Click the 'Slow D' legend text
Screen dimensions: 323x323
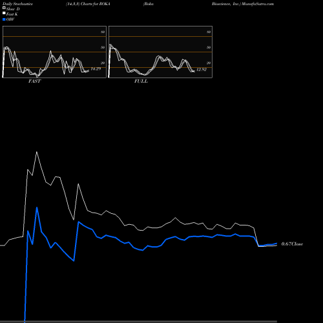coord(13,9)
